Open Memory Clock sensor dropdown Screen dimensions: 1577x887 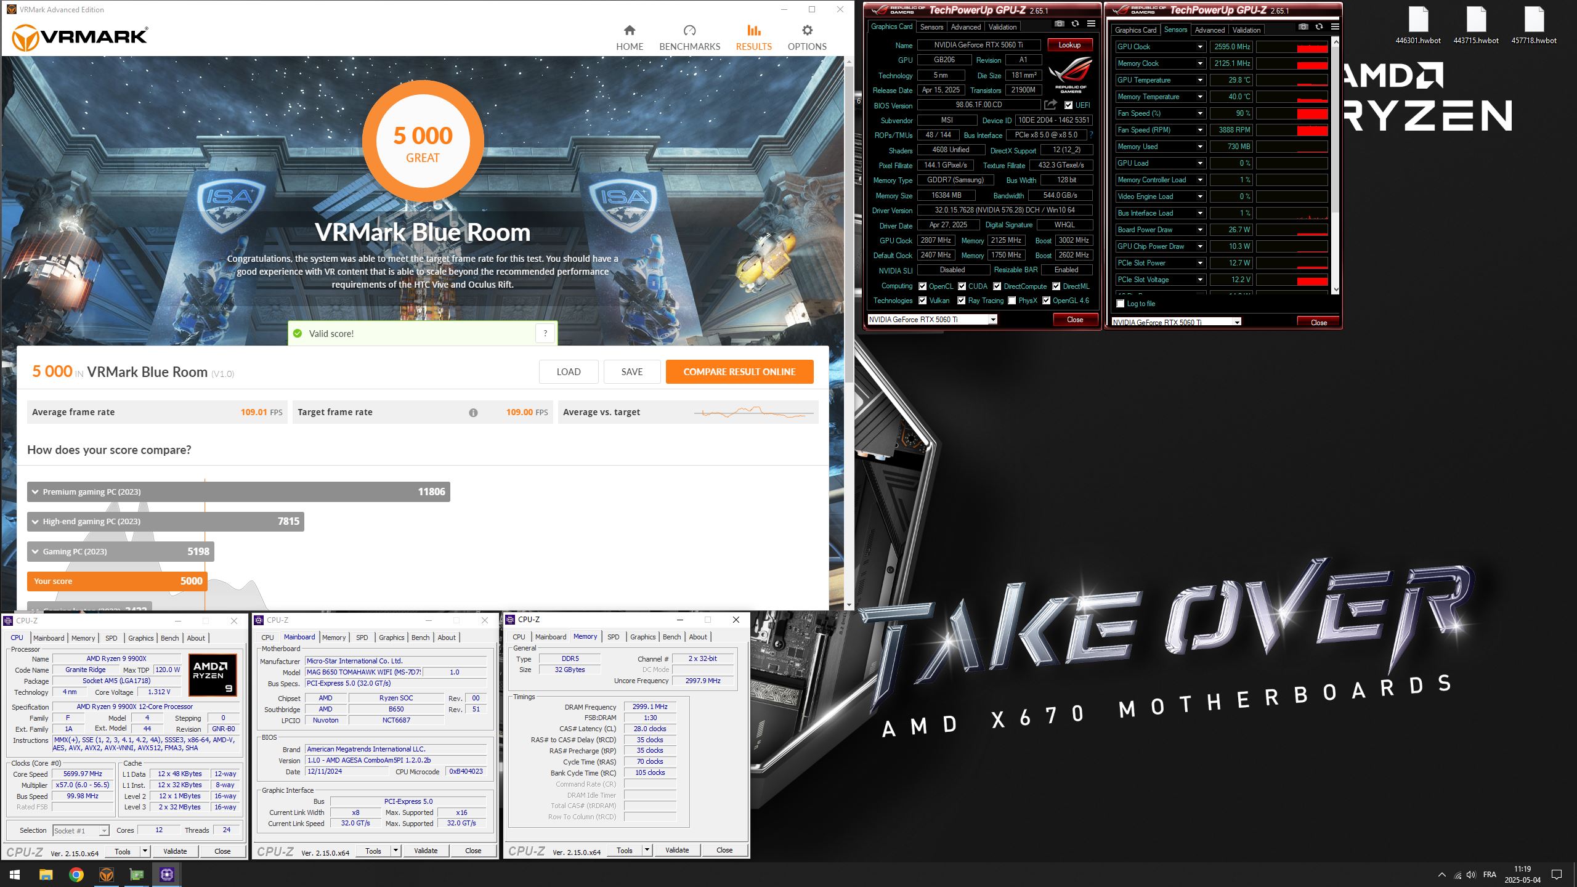point(1199,63)
